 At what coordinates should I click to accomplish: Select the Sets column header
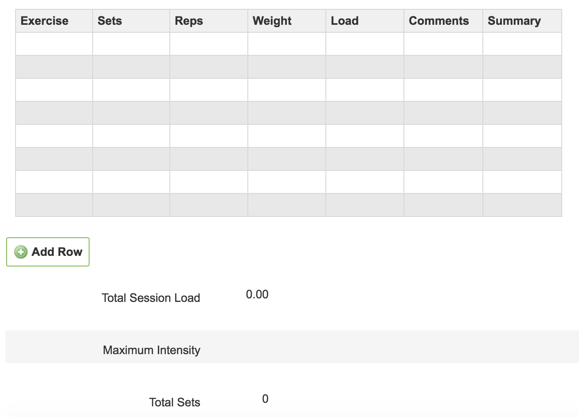click(131, 21)
